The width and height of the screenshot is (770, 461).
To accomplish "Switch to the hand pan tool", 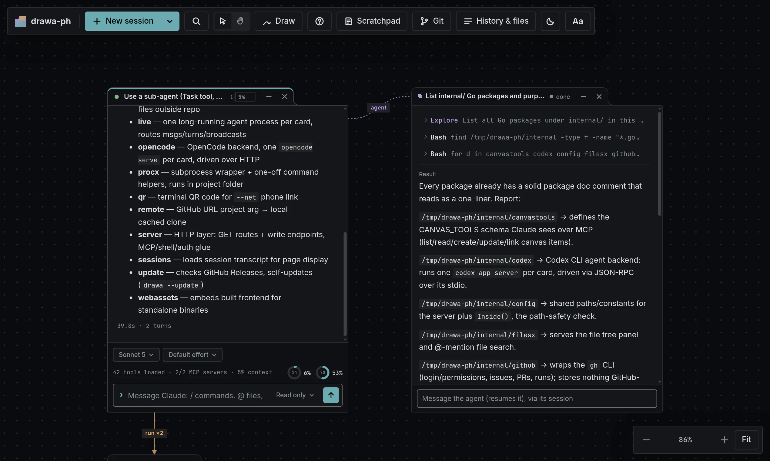I will (240, 21).
